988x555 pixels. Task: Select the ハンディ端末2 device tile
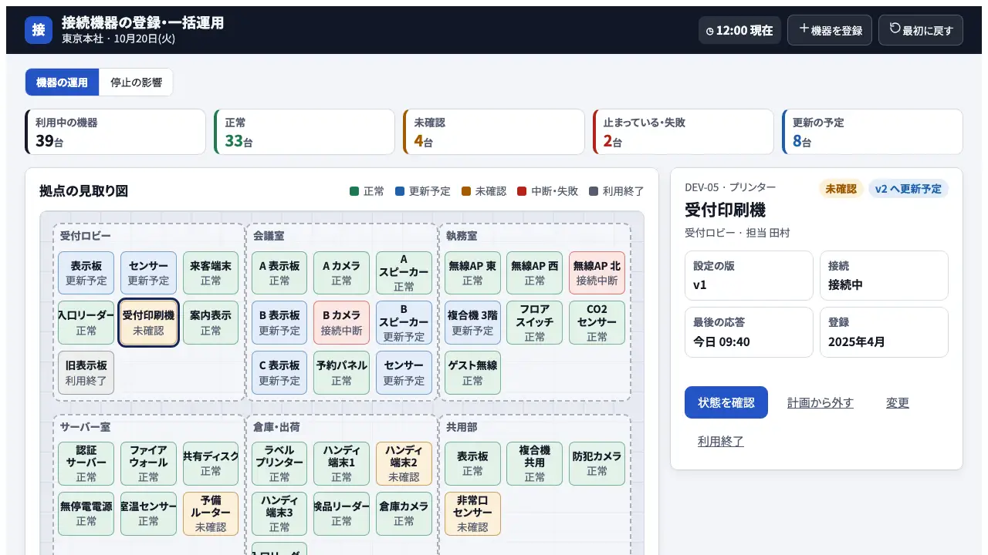(404, 464)
